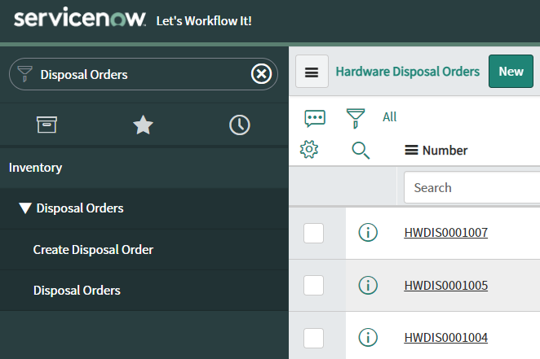
Task: Create a New disposal order
Action: [511, 72]
